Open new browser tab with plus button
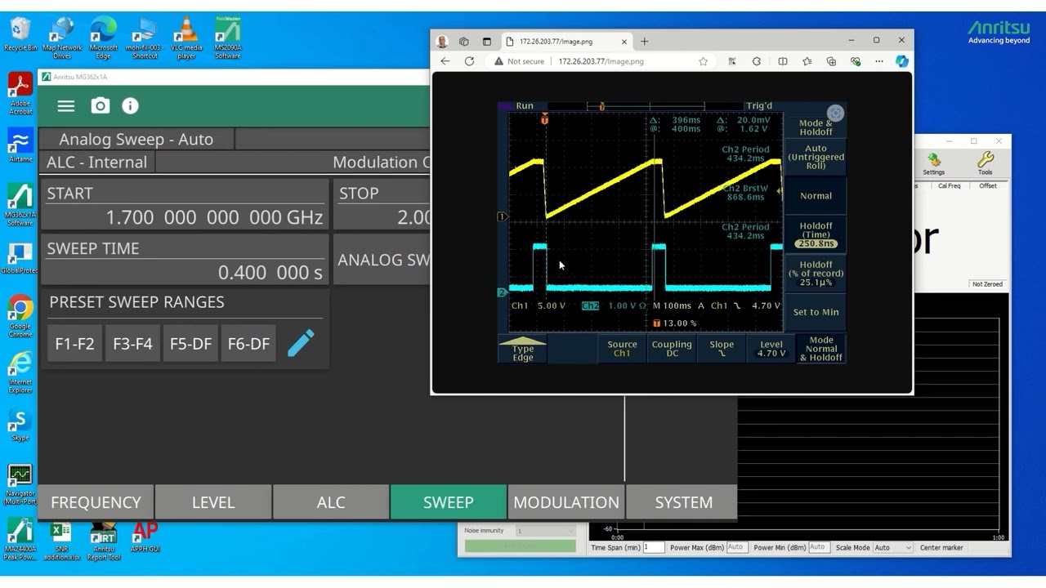The width and height of the screenshot is (1046, 588). coord(645,42)
